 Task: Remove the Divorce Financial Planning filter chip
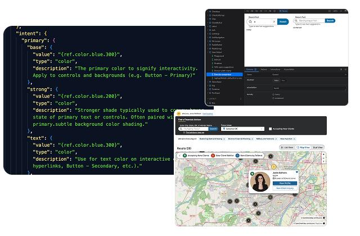tap(253, 139)
